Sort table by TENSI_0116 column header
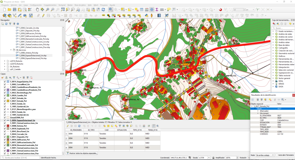Viewport: 295px width, 160px height. (x=153, y=130)
